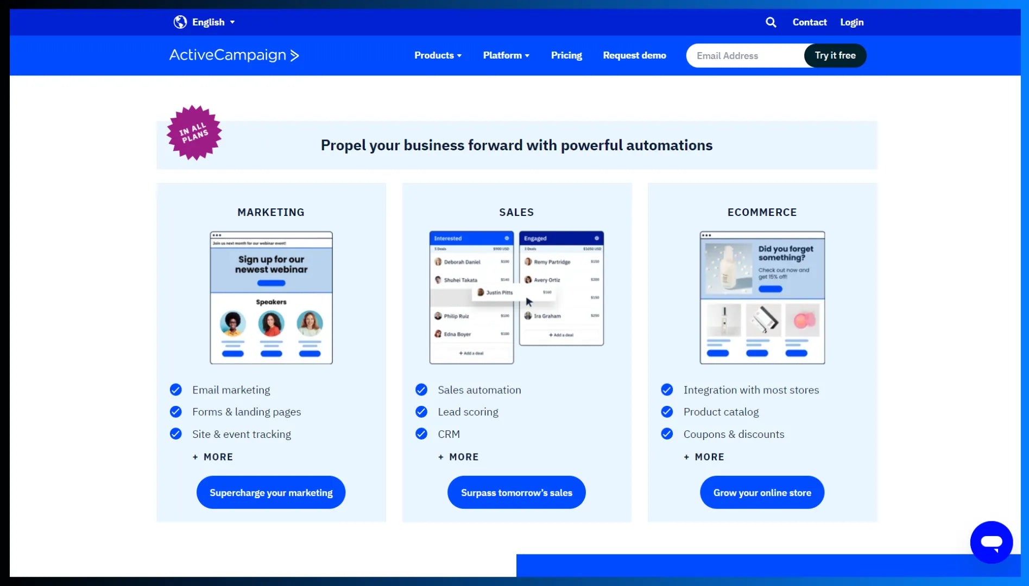Viewport: 1029px width, 586px height.
Task: Click the Coupons & discounts text
Action: point(734,434)
